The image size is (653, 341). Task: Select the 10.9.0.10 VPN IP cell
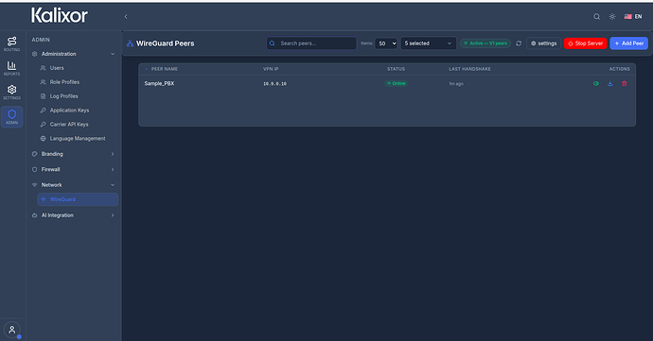[274, 84]
